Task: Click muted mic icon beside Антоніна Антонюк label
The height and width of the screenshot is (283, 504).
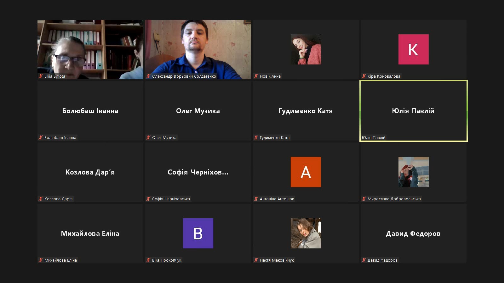Action: pyautogui.click(x=256, y=199)
